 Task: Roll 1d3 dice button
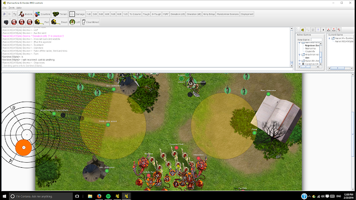125,14
